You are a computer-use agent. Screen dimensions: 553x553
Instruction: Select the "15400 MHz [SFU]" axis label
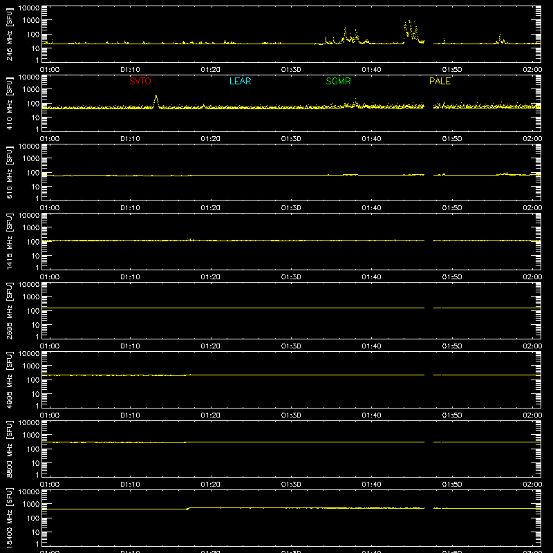tap(9, 518)
